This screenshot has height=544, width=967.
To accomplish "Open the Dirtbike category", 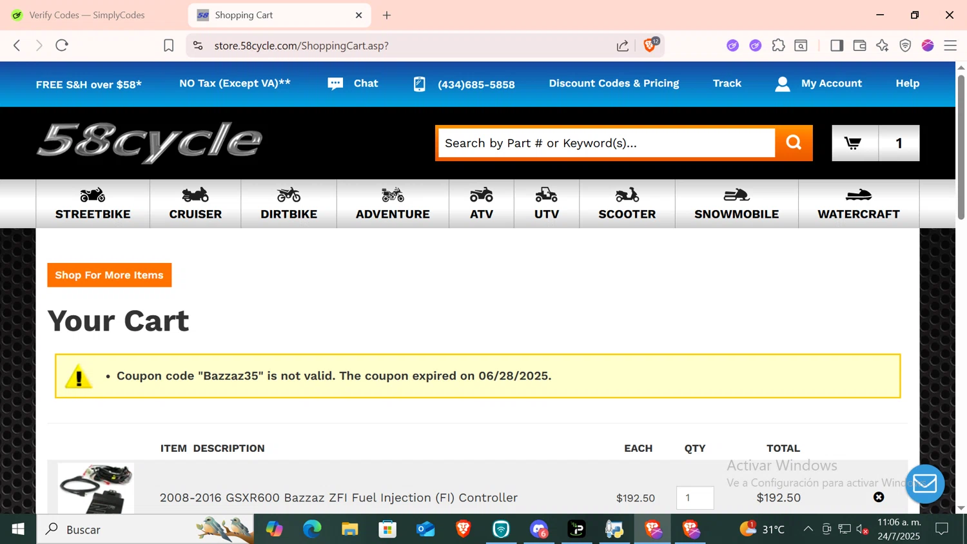I will click(x=289, y=204).
